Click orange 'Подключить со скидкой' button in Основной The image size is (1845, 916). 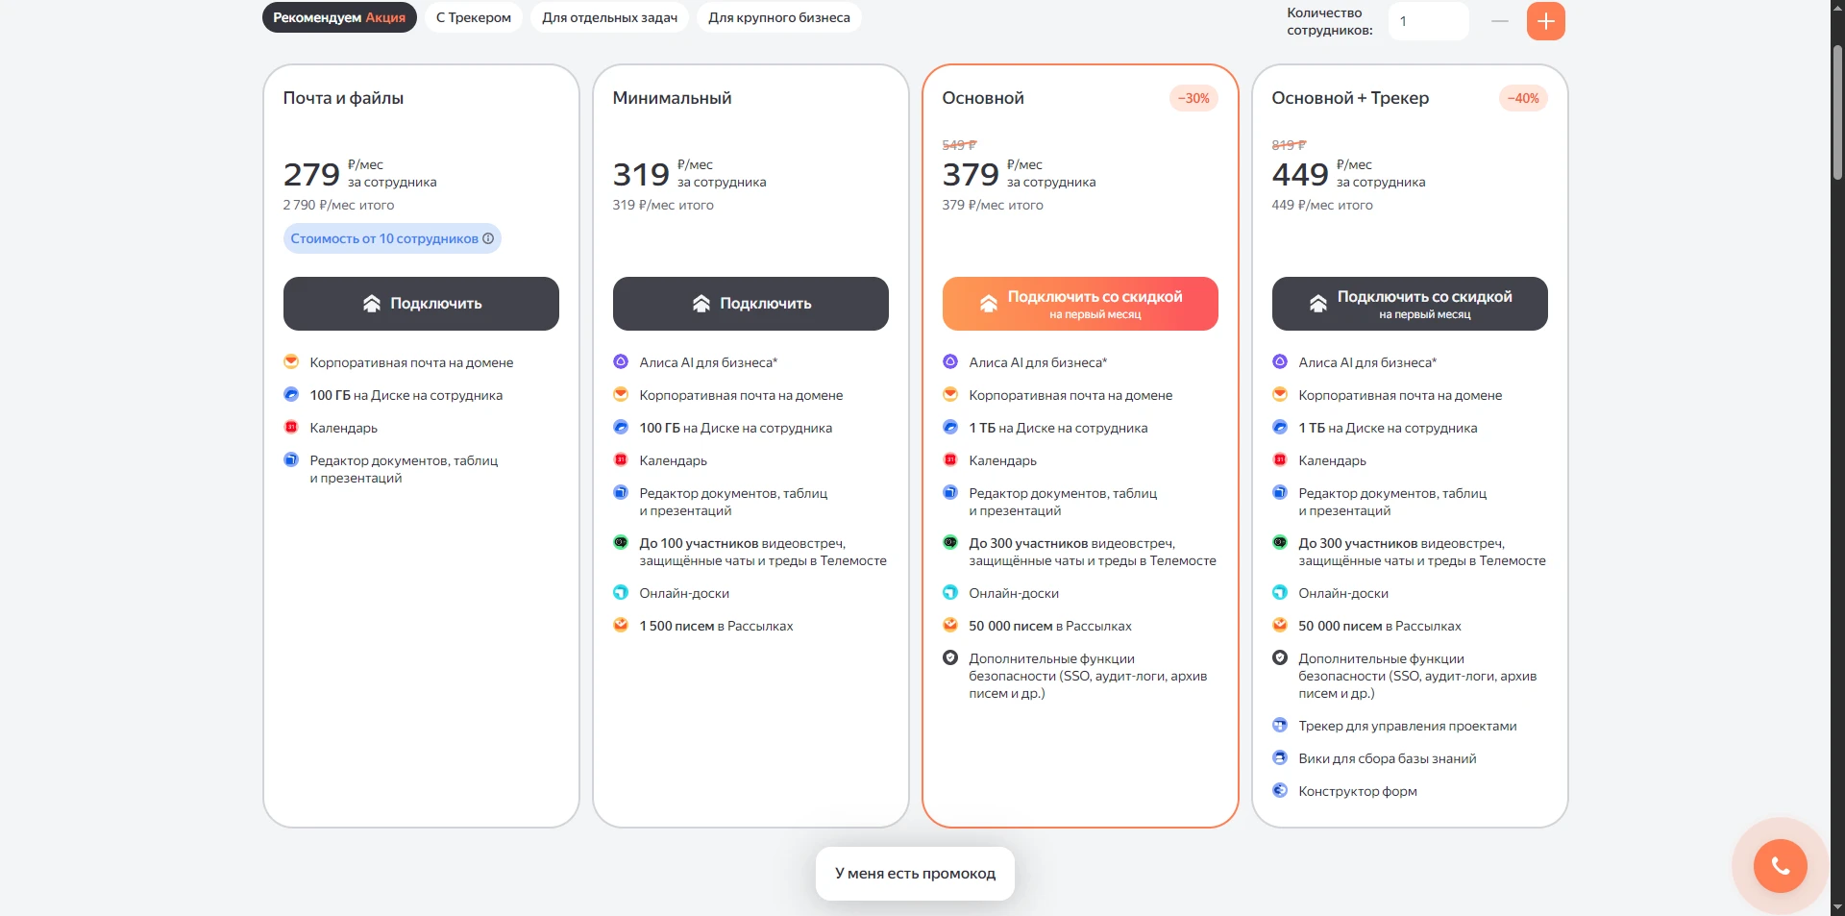click(x=1080, y=304)
